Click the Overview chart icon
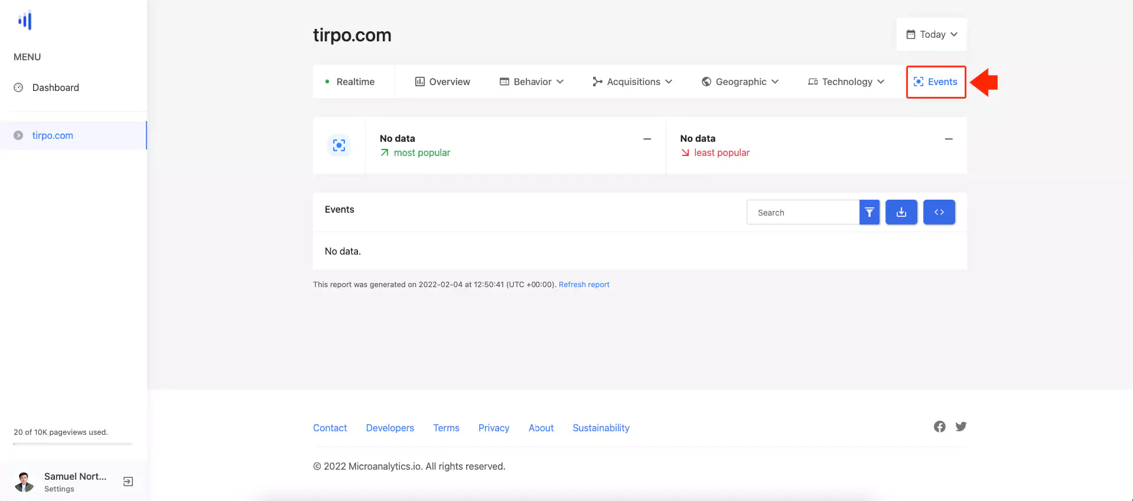The image size is (1133, 501). [420, 82]
